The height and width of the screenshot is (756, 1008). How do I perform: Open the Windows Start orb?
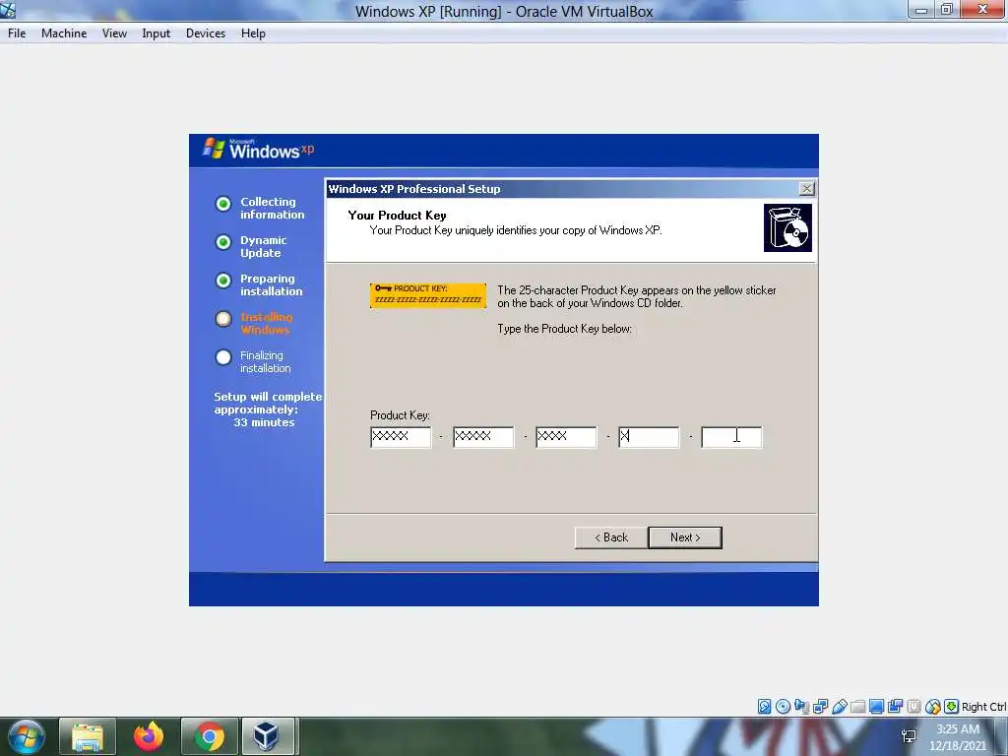coord(27,736)
